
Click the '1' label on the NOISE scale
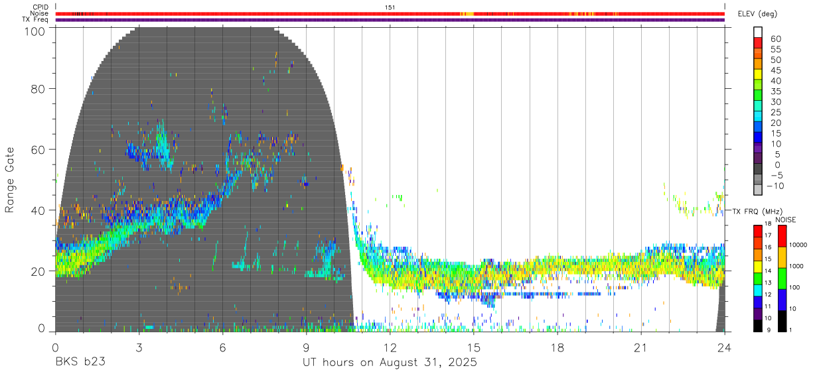pyautogui.click(x=792, y=330)
